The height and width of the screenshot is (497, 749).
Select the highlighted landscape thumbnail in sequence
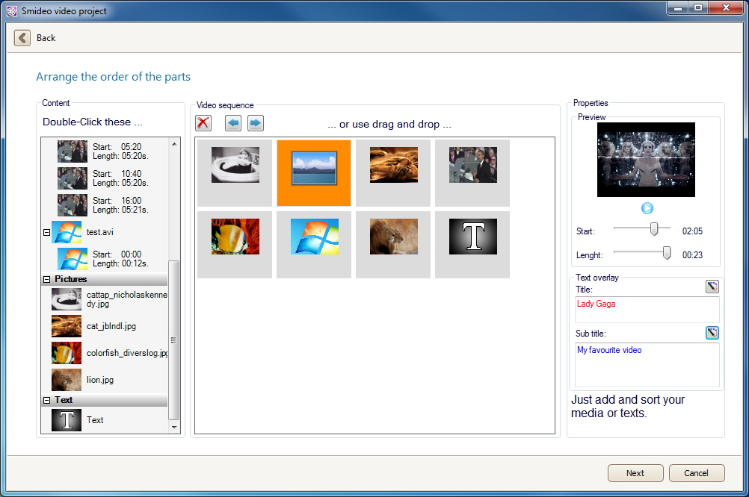click(x=314, y=172)
